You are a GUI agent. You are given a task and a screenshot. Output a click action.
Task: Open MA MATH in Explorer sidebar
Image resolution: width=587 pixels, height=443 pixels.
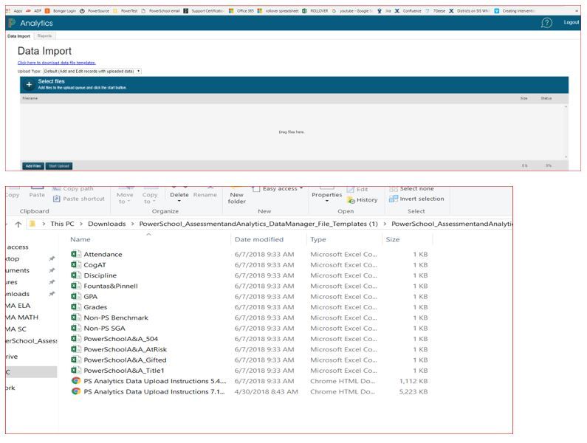22,317
